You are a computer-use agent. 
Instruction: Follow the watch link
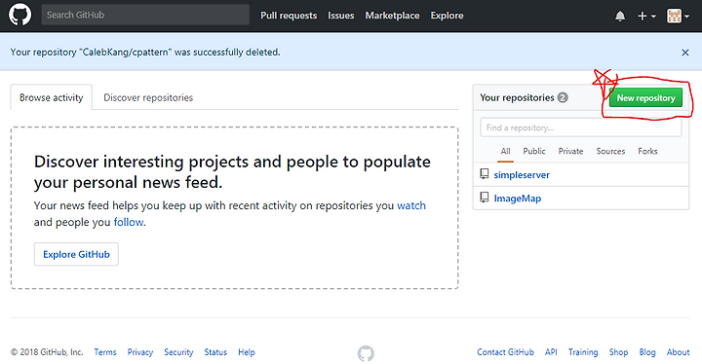point(411,205)
